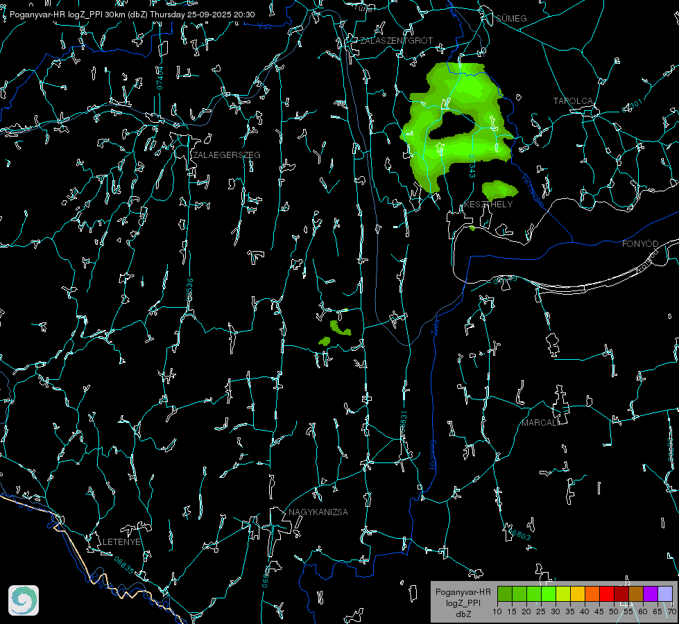Click the legend value '70'
This screenshot has width=679, height=624.
point(671,612)
